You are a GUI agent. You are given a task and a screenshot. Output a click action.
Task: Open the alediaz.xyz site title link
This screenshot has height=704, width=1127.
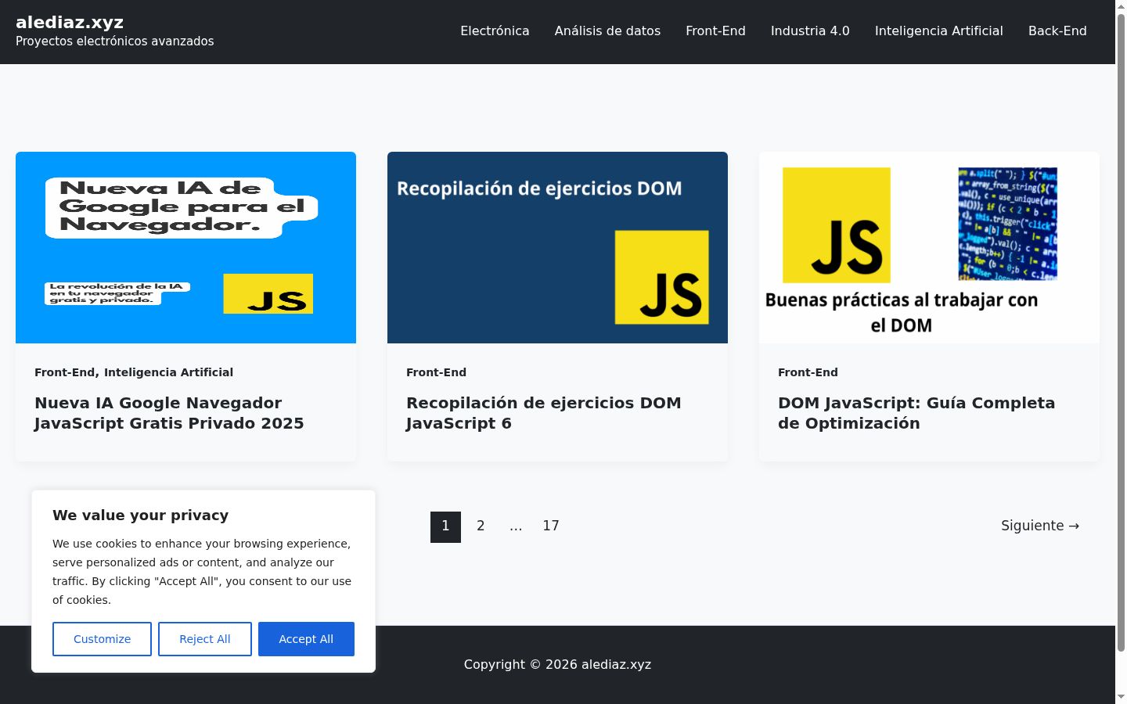click(x=70, y=22)
